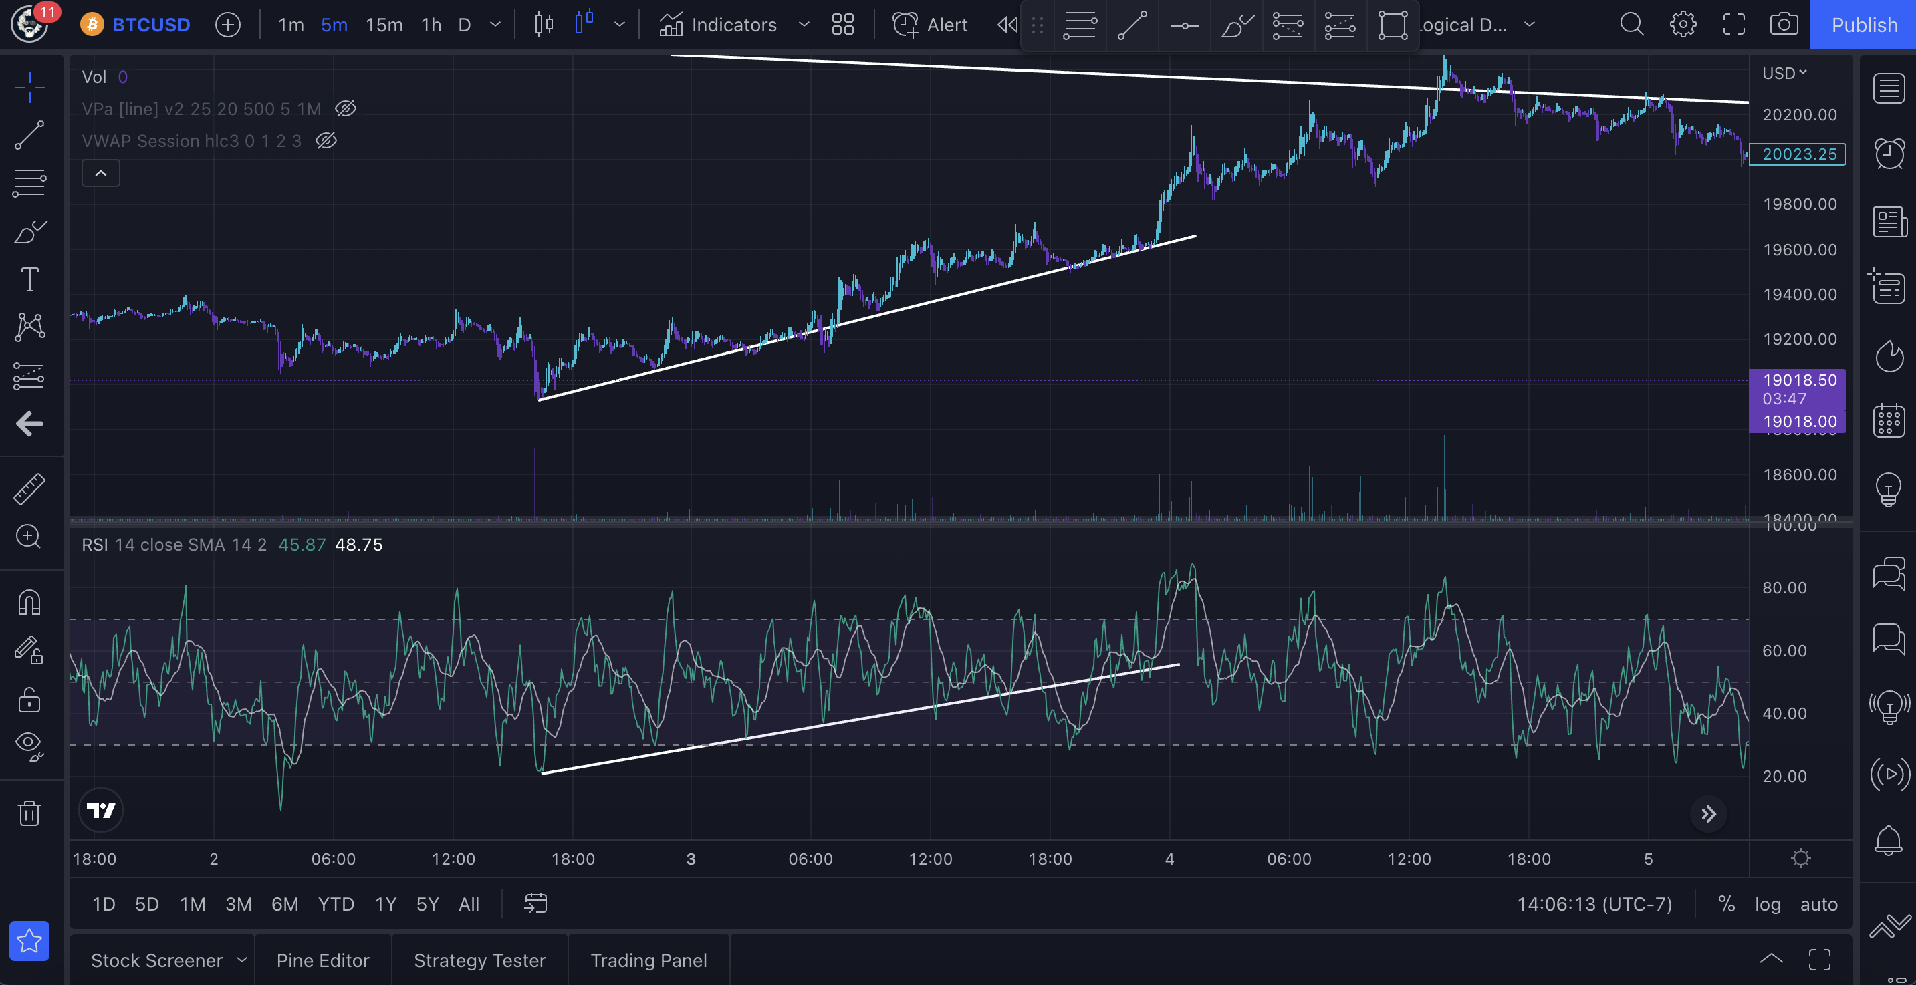Open the Strategy Tester tab
Screen dimensions: 1916x985
[x=480, y=960]
